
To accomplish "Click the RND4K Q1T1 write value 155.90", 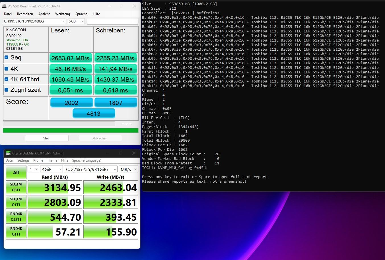I will tap(111, 232).
